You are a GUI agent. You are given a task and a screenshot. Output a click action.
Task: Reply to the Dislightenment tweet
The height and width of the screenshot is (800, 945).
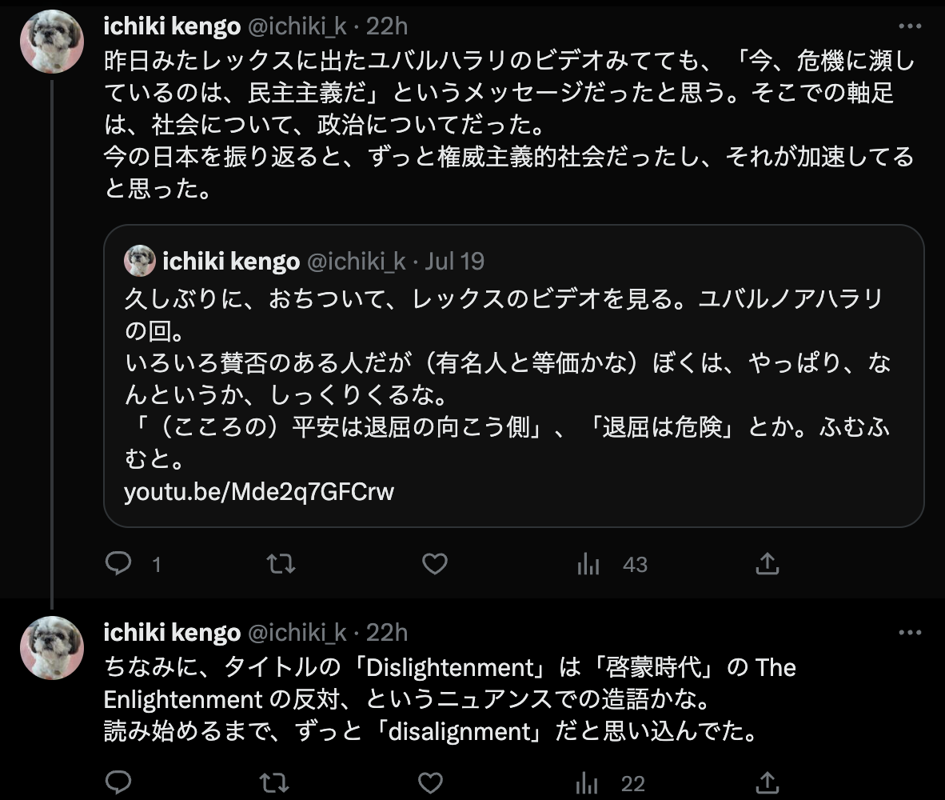118,782
